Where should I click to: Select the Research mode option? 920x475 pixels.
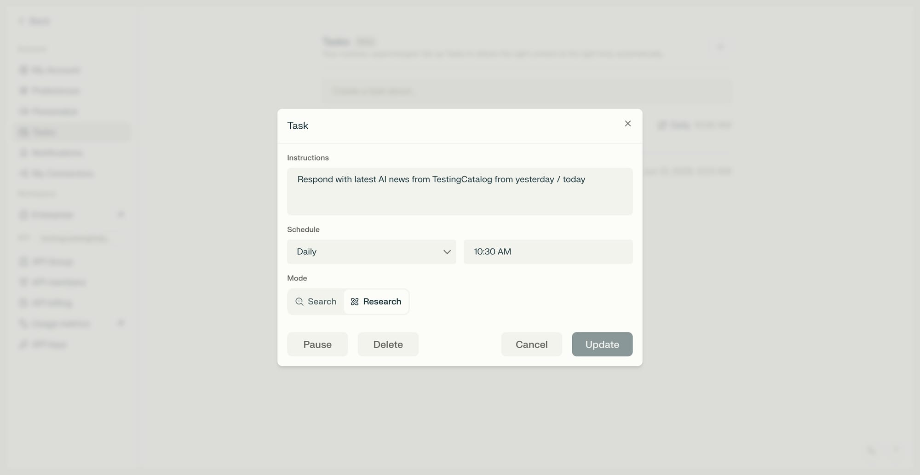pos(376,302)
